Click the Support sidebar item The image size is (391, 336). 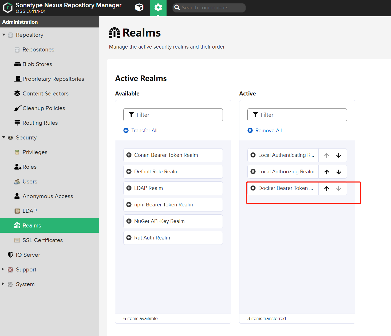26,270
